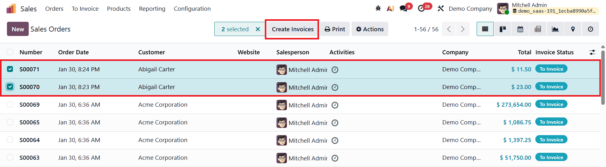Switch to pivot view
This screenshot has width=606, height=167.
[x=538, y=29]
